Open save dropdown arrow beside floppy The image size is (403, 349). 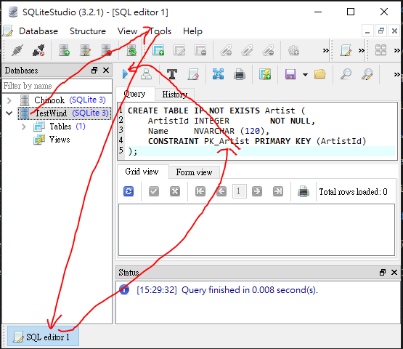coord(305,75)
